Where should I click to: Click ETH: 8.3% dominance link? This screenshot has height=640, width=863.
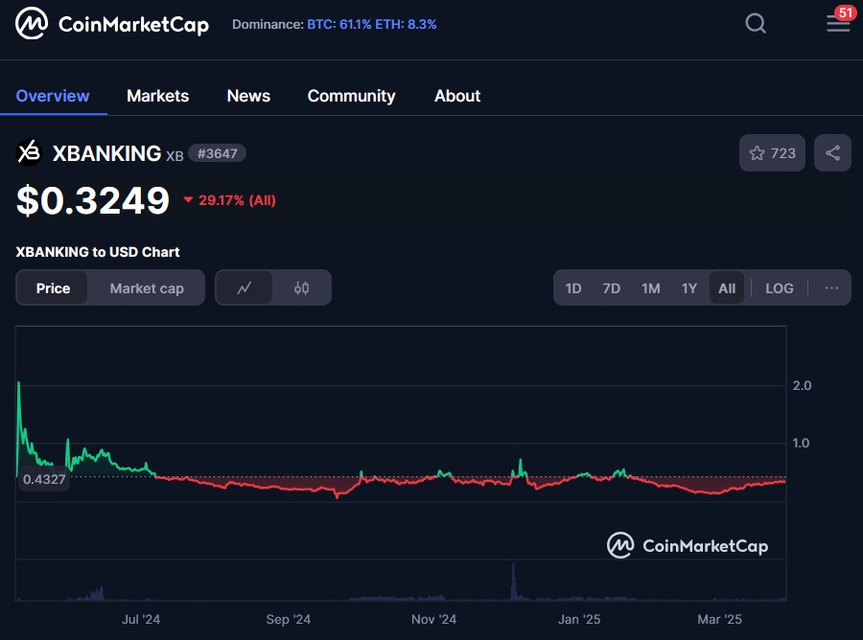point(406,24)
